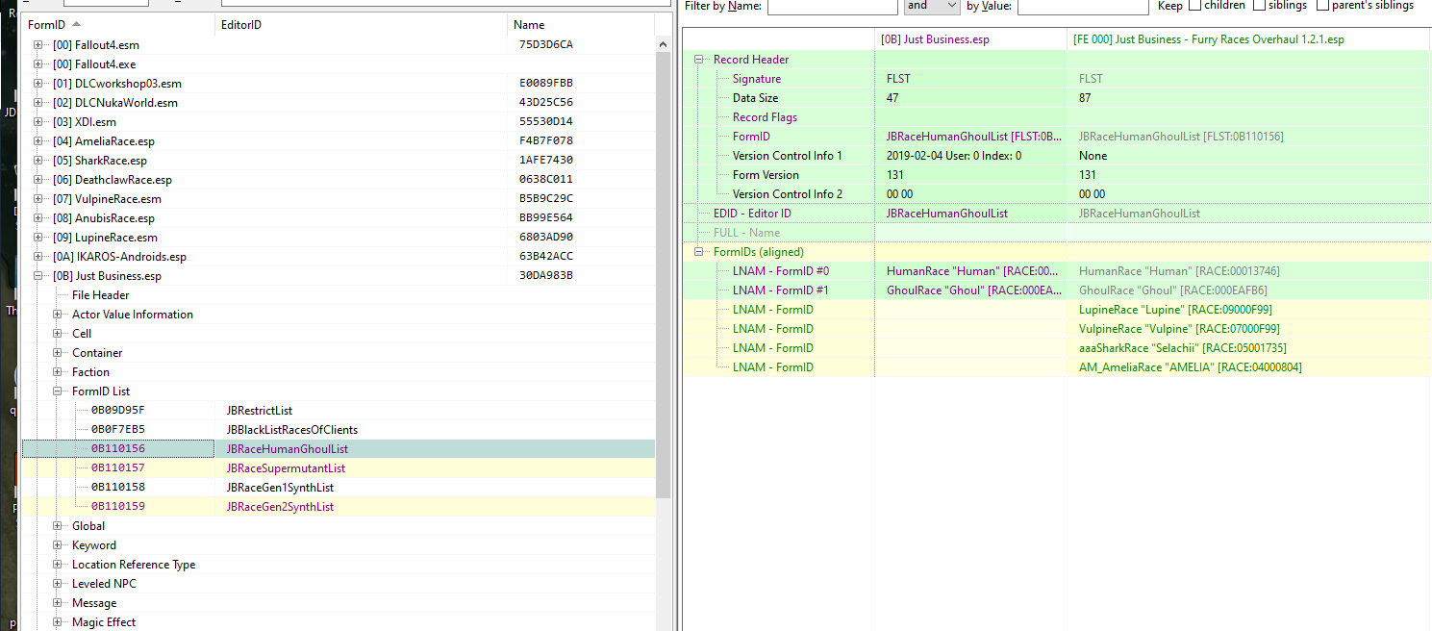The width and height of the screenshot is (1432, 631).
Task: Expand the Global group
Action: tap(58, 526)
